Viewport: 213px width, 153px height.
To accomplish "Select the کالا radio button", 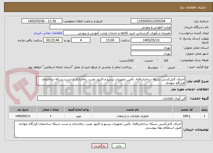I will click(x=172, y=60).
